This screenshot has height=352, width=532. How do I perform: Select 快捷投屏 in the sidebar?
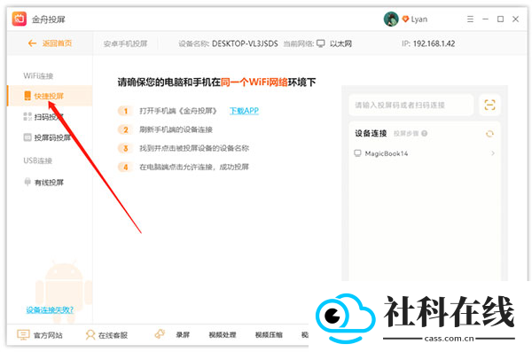pos(50,96)
